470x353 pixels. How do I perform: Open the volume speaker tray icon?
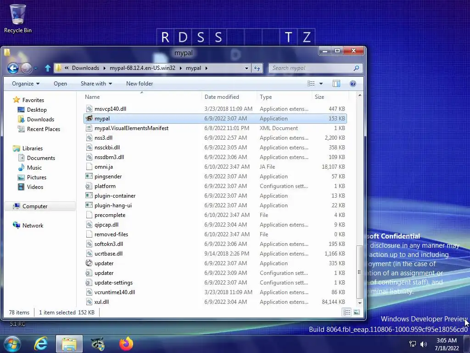coord(424,344)
